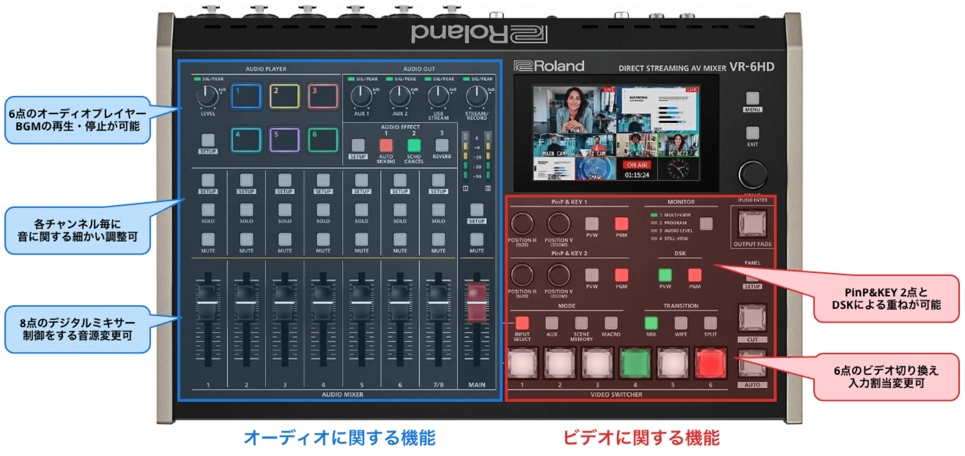The width and height of the screenshot is (965, 456).
Task: Solo mixer channel 6
Action: tap(400, 210)
